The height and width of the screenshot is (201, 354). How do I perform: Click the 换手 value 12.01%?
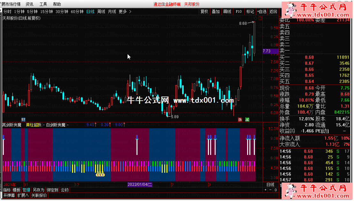(306, 119)
